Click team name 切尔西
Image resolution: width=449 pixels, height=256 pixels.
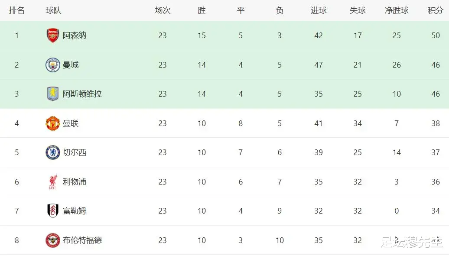75,152
